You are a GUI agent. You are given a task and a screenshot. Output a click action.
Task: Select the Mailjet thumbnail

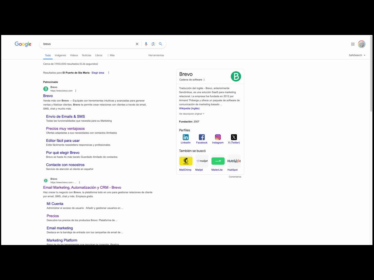[x=202, y=161]
